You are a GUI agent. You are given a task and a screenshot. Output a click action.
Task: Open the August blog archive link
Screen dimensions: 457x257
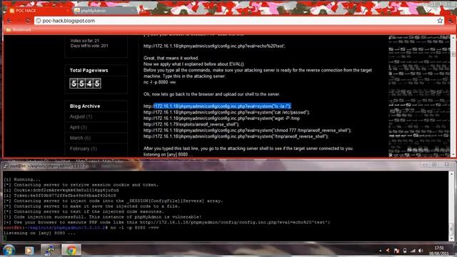tap(81, 116)
